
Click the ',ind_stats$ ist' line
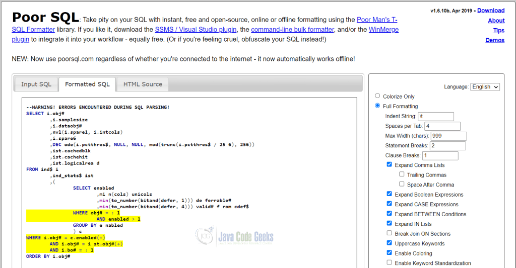pos(72,175)
